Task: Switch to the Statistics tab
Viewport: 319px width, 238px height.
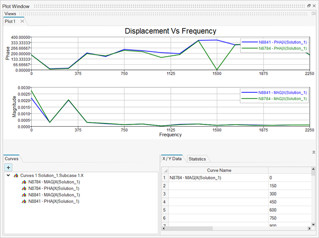Action: tap(197, 159)
